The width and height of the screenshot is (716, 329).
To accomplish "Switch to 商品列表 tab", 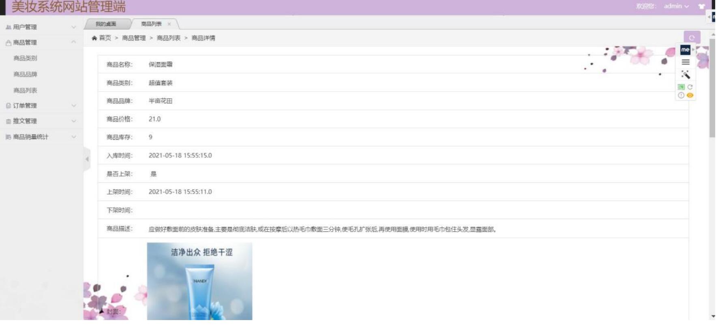I will coord(151,24).
